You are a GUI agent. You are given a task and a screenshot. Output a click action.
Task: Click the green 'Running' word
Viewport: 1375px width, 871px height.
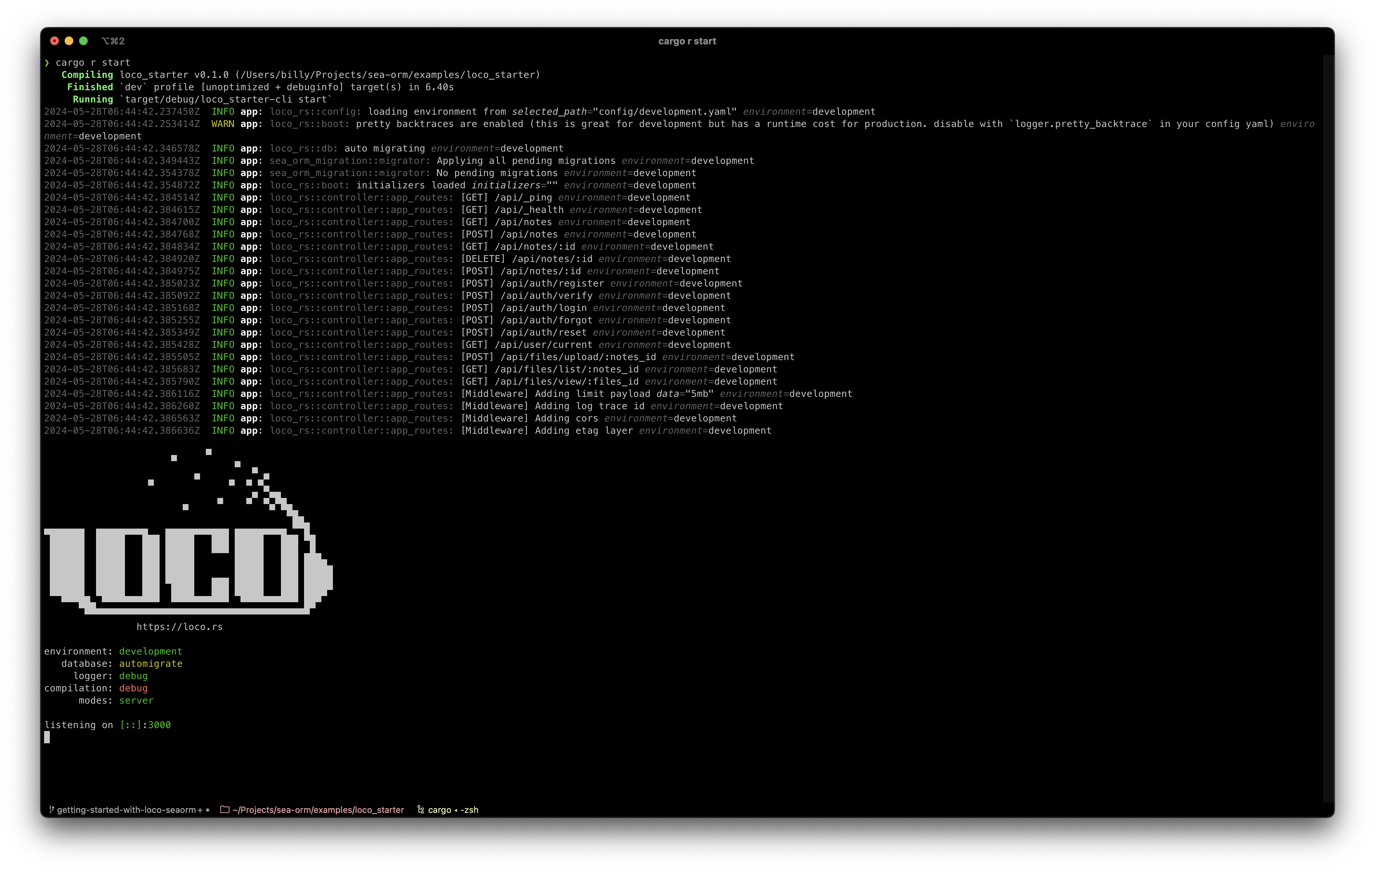(x=93, y=99)
